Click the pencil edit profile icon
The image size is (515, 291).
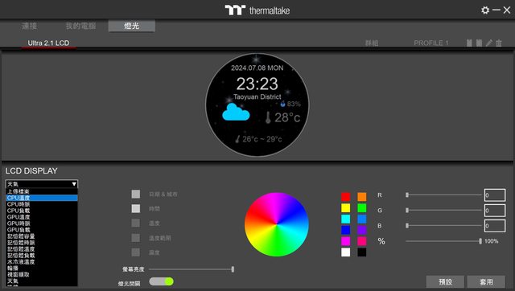pos(489,43)
